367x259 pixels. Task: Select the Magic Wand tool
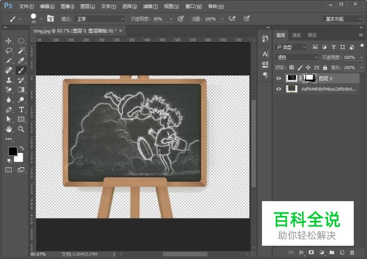click(21, 50)
